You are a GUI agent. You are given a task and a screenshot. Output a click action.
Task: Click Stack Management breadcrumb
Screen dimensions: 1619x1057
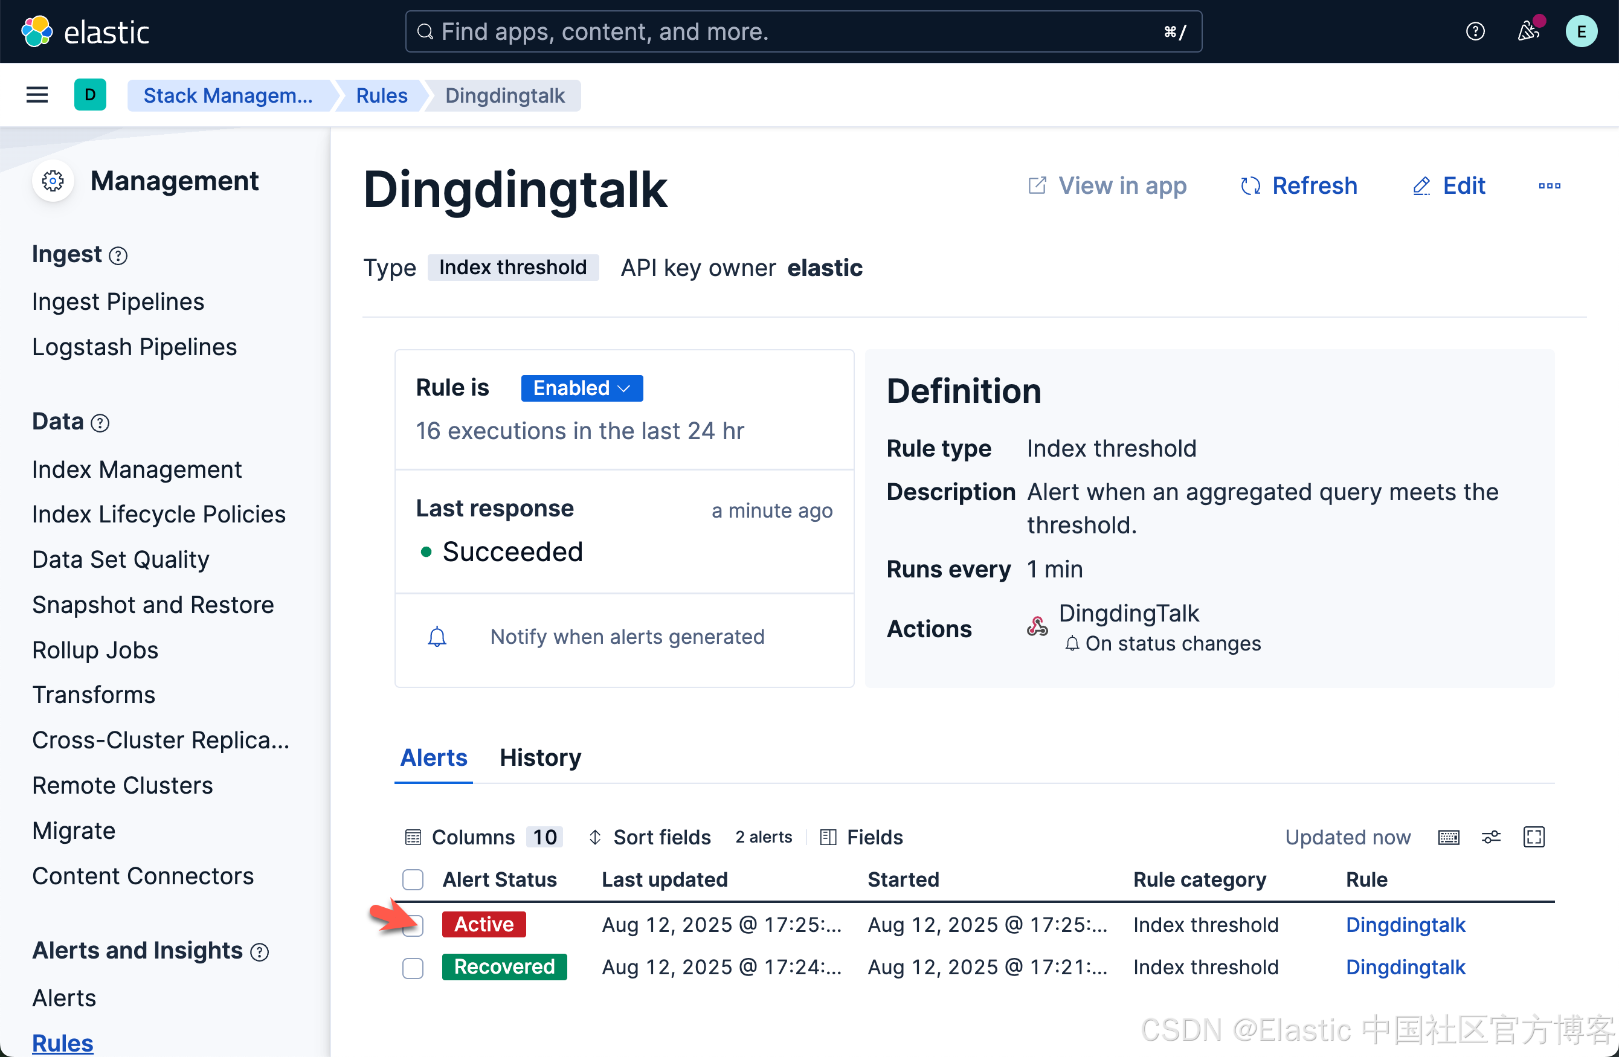click(228, 95)
